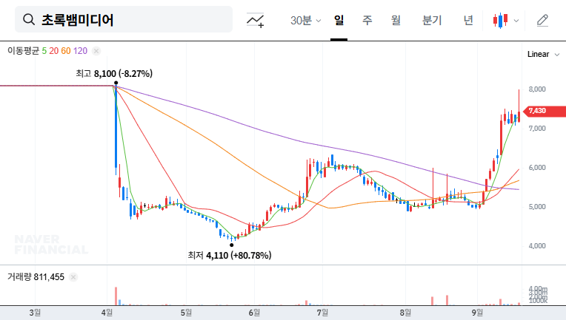Image resolution: width=566 pixels, height=320 pixels.
Task: Click the 4월 date axis label
Action: click(x=107, y=313)
